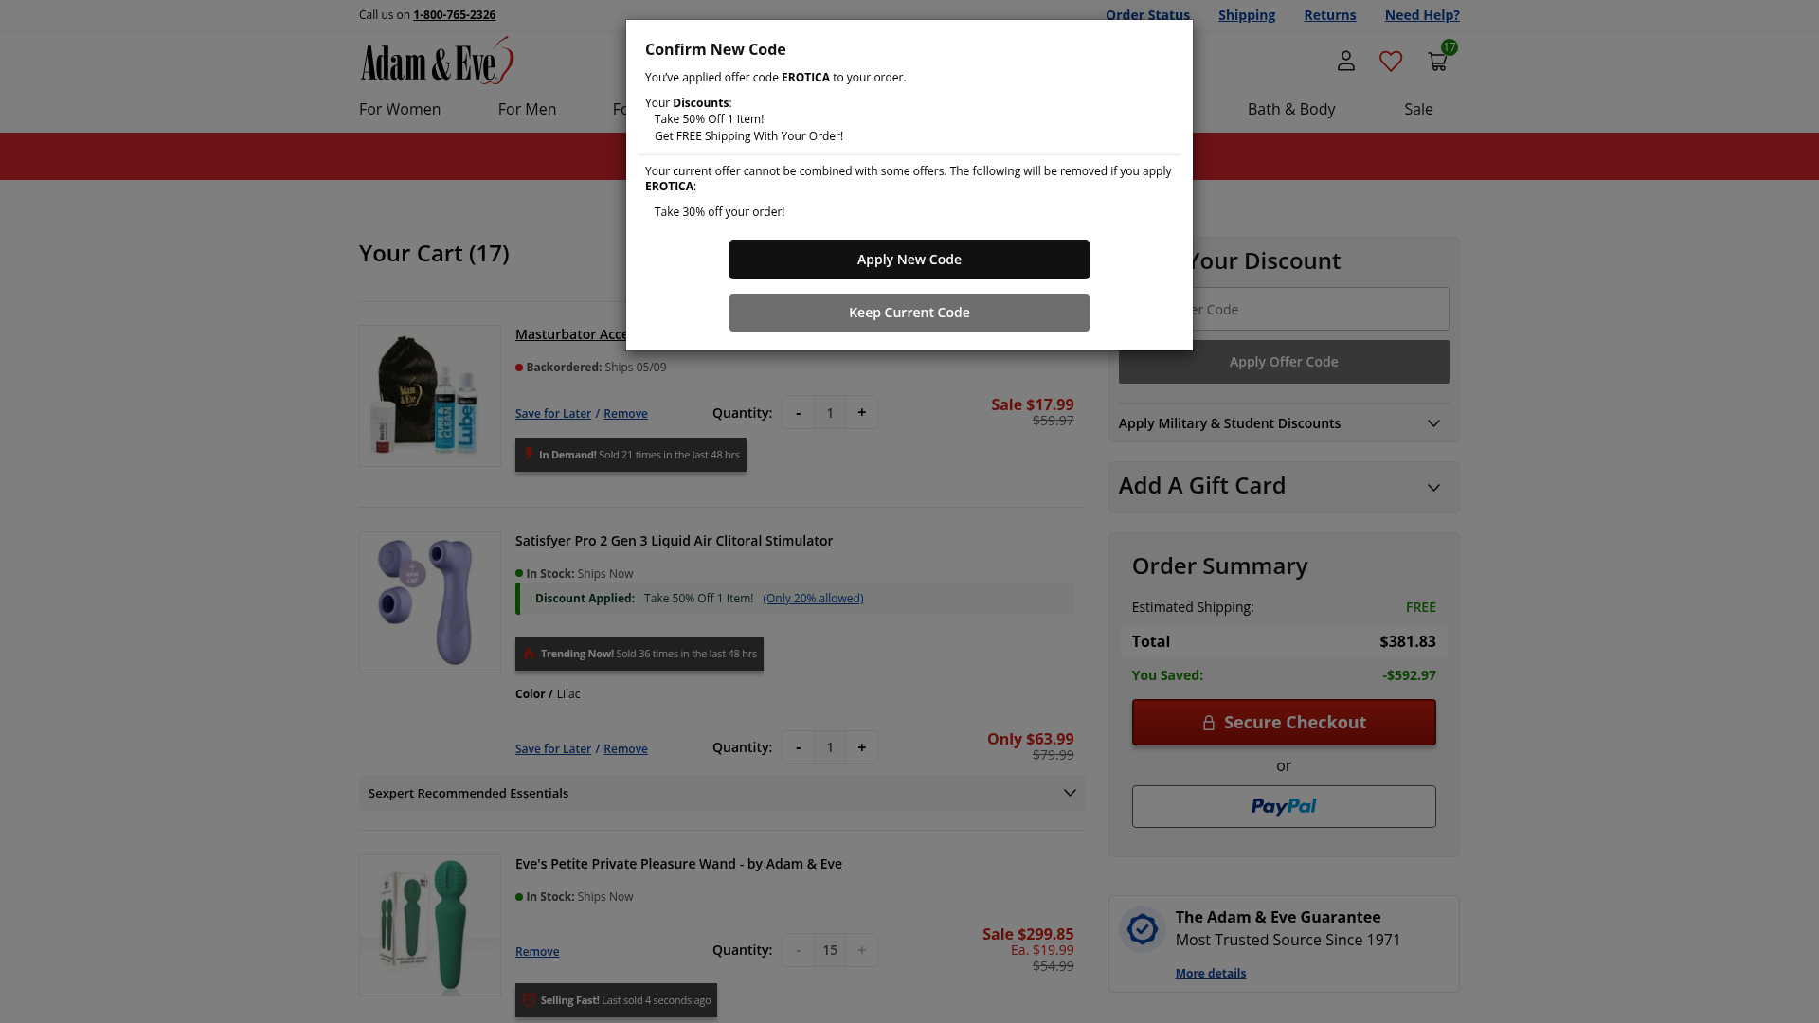Click the Secure Checkout button
The image size is (1819, 1023).
tap(1284, 723)
